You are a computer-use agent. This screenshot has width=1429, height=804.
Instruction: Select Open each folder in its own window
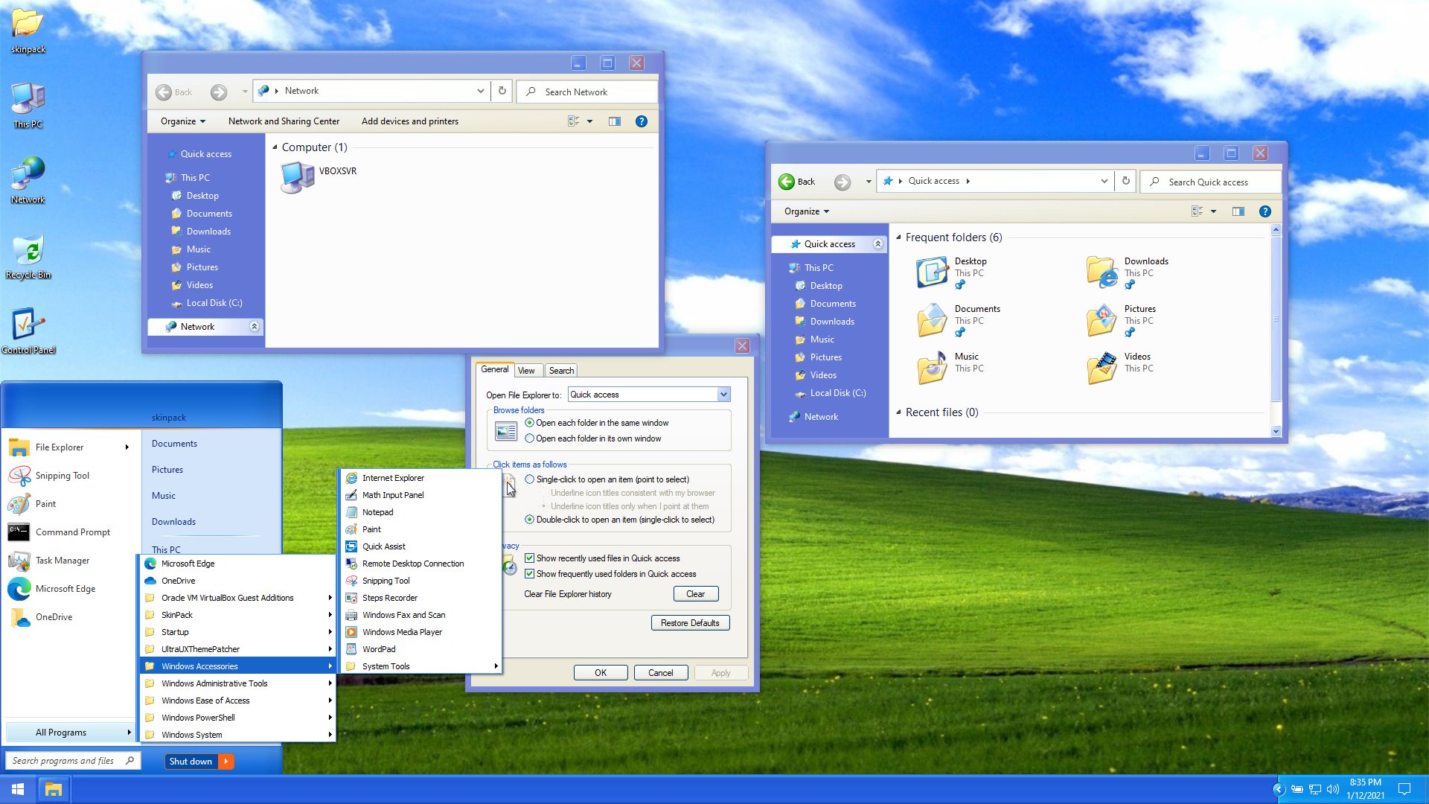point(530,438)
